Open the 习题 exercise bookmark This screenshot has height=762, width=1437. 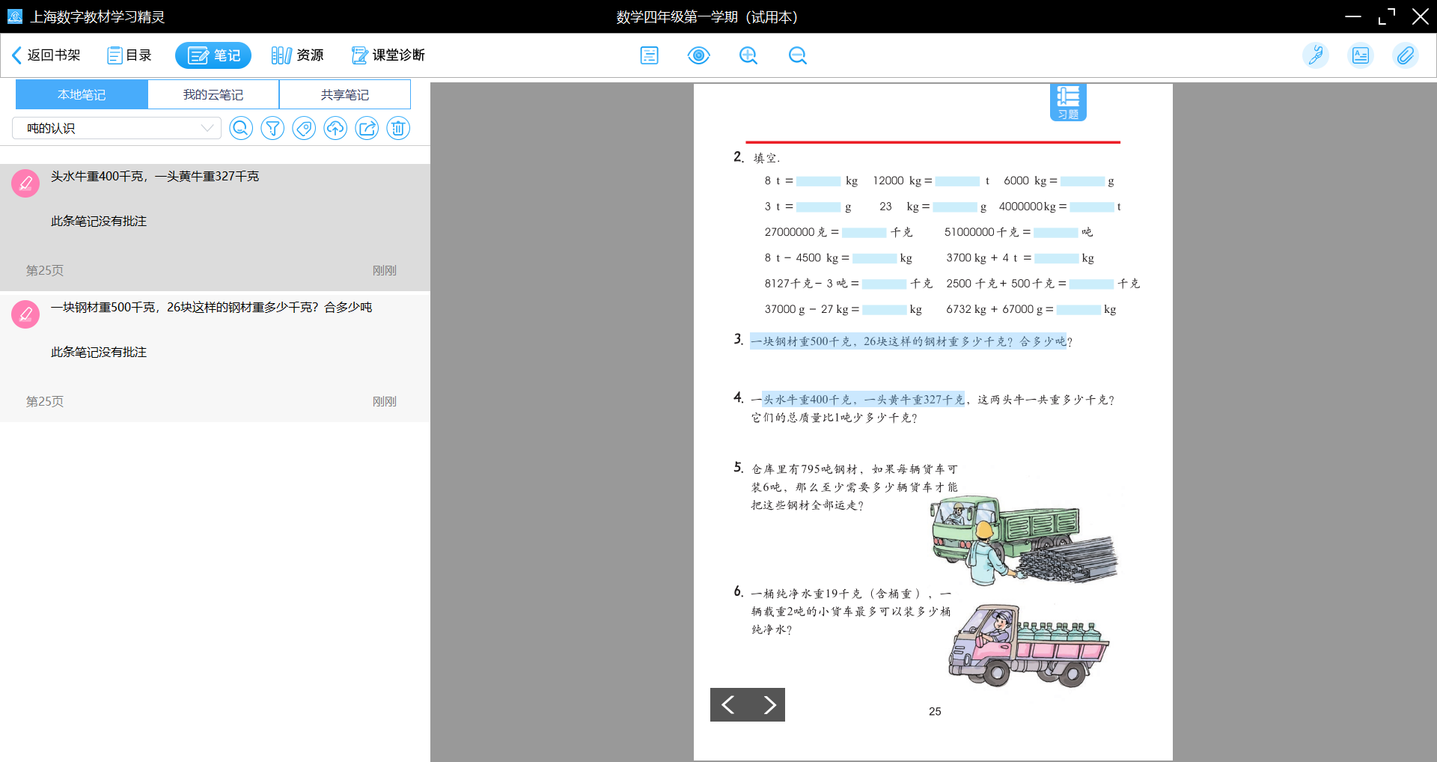(1068, 102)
